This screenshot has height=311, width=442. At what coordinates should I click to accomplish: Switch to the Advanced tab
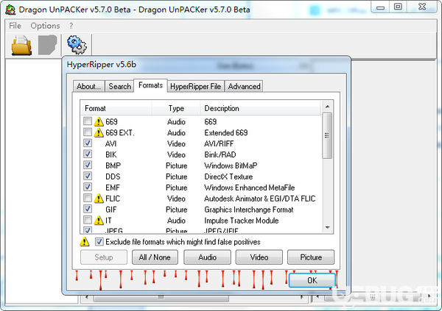point(244,86)
